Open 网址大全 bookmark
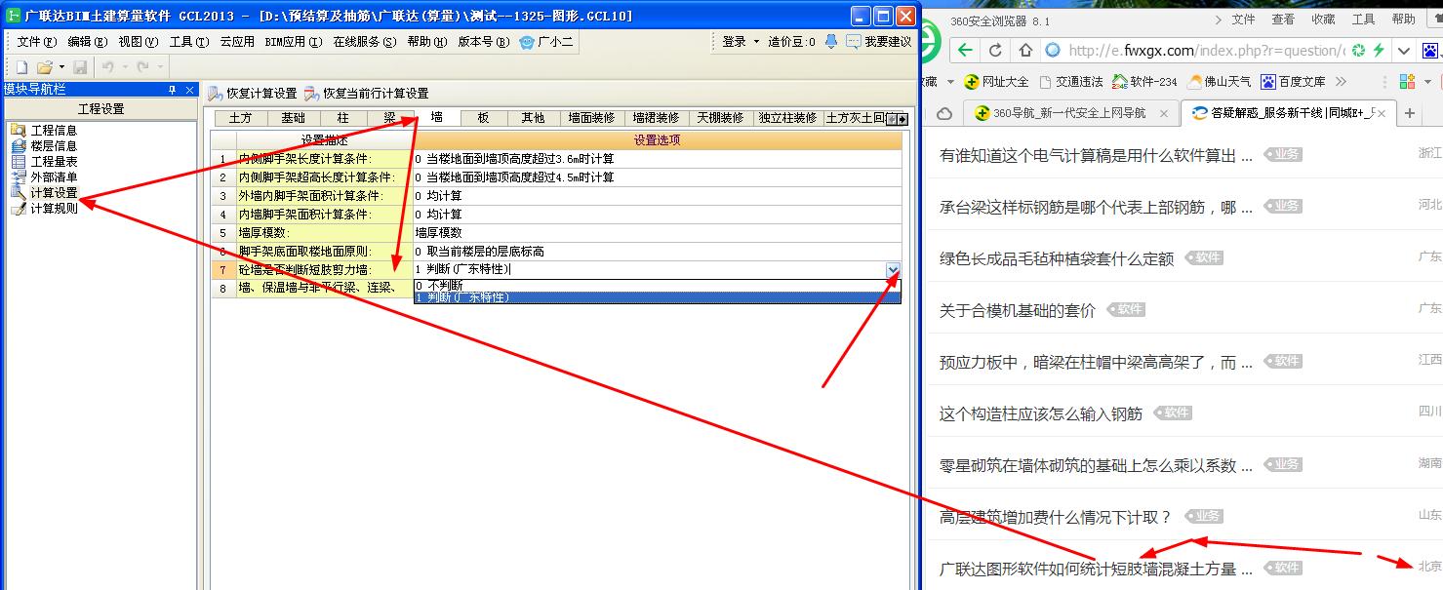 click(996, 81)
